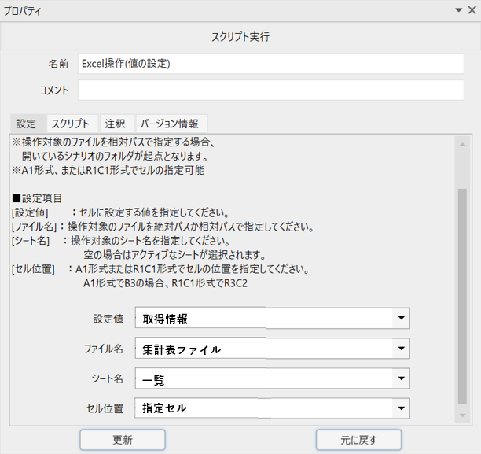
Task: Click the シート名 field label
Action: [x=108, y=378]
